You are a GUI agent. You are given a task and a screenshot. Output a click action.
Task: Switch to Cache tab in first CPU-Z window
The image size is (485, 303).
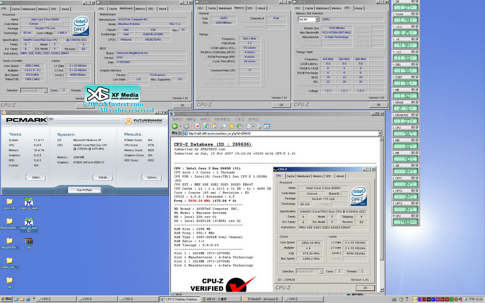(x=16, y=9)
